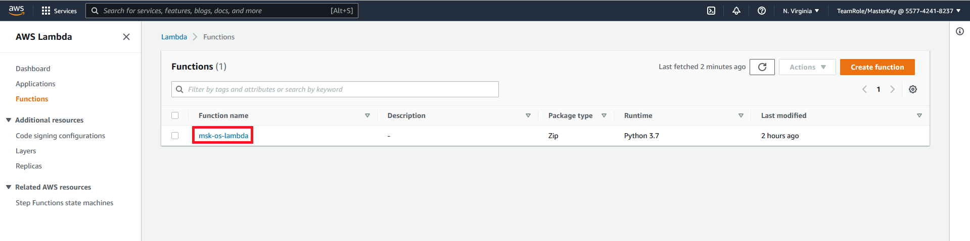Open Step Functions state machines
This screenshot has width=970, height=241.
[64, 203]
